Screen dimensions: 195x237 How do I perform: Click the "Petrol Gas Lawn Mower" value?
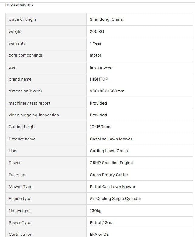pyautogui.click(x=112, y=187)
